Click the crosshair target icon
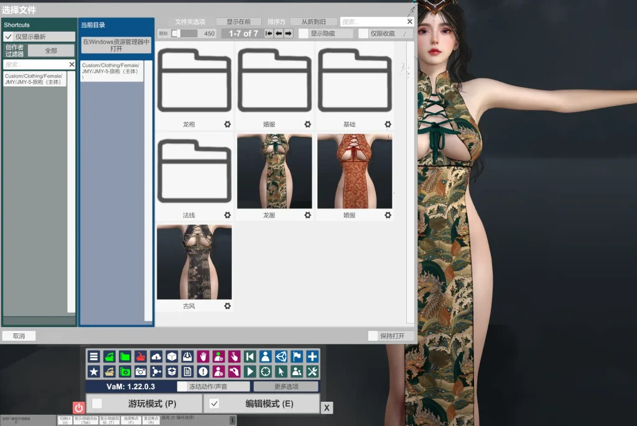Screen dimensions: 637x426 265,371
